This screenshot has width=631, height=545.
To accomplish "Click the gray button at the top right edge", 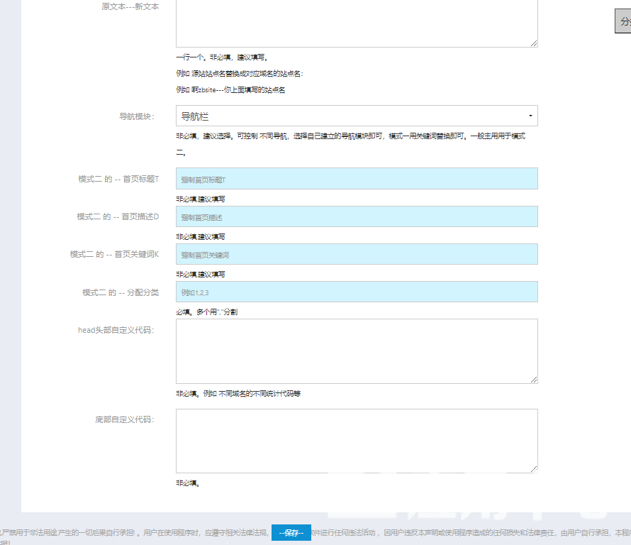I will [x=623, y=21].
